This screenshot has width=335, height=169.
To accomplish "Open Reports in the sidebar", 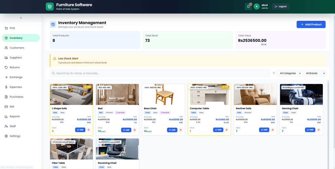I will tap(21, 116).
